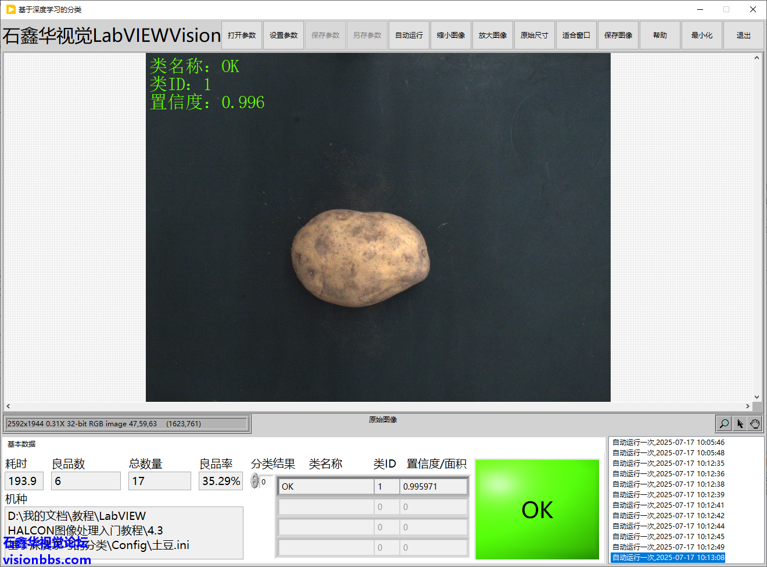The image size is (767, 567).
Task: Fit image with 适合窗口
Action: (576, 35)
